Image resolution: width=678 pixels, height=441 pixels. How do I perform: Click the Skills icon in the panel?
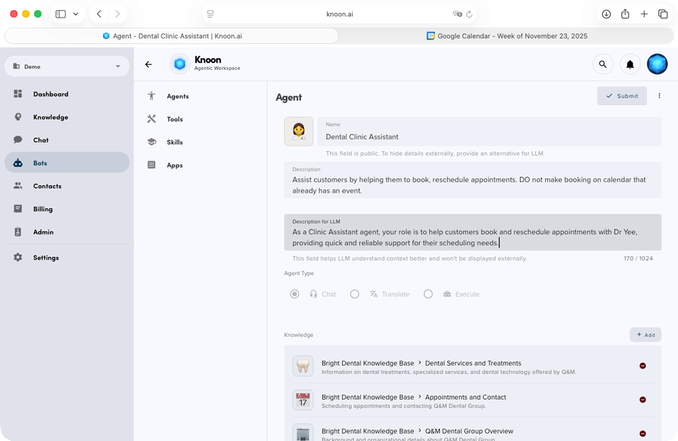[x=151, y=142]
